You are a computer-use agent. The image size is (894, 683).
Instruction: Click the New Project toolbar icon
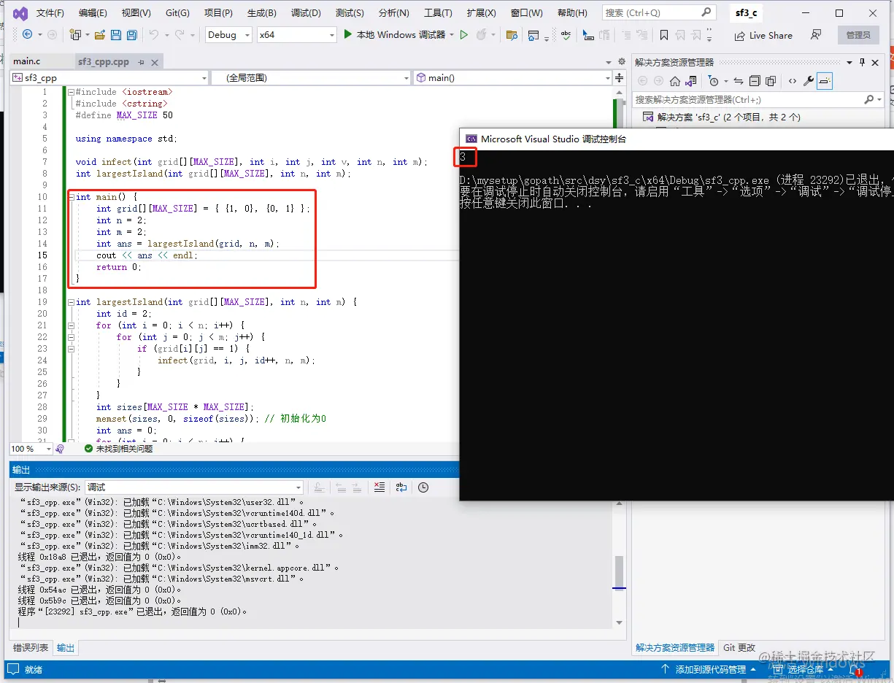[x=74, y=34]
